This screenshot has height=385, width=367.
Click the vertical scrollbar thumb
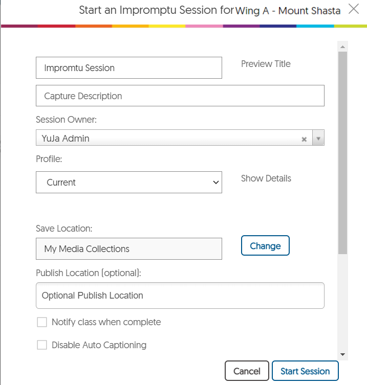tap(342, 152)
